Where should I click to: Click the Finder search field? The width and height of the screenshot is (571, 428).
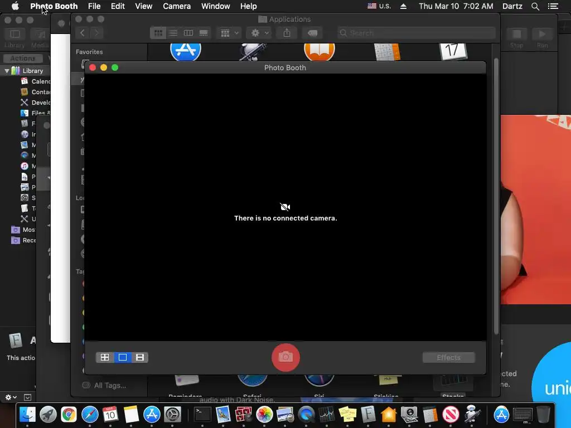click(416, 33)
